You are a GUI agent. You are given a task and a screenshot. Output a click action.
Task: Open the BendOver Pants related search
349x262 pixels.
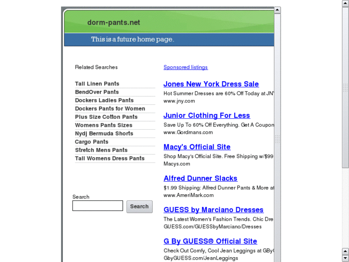pyautogui.click(x=97, y=92)
